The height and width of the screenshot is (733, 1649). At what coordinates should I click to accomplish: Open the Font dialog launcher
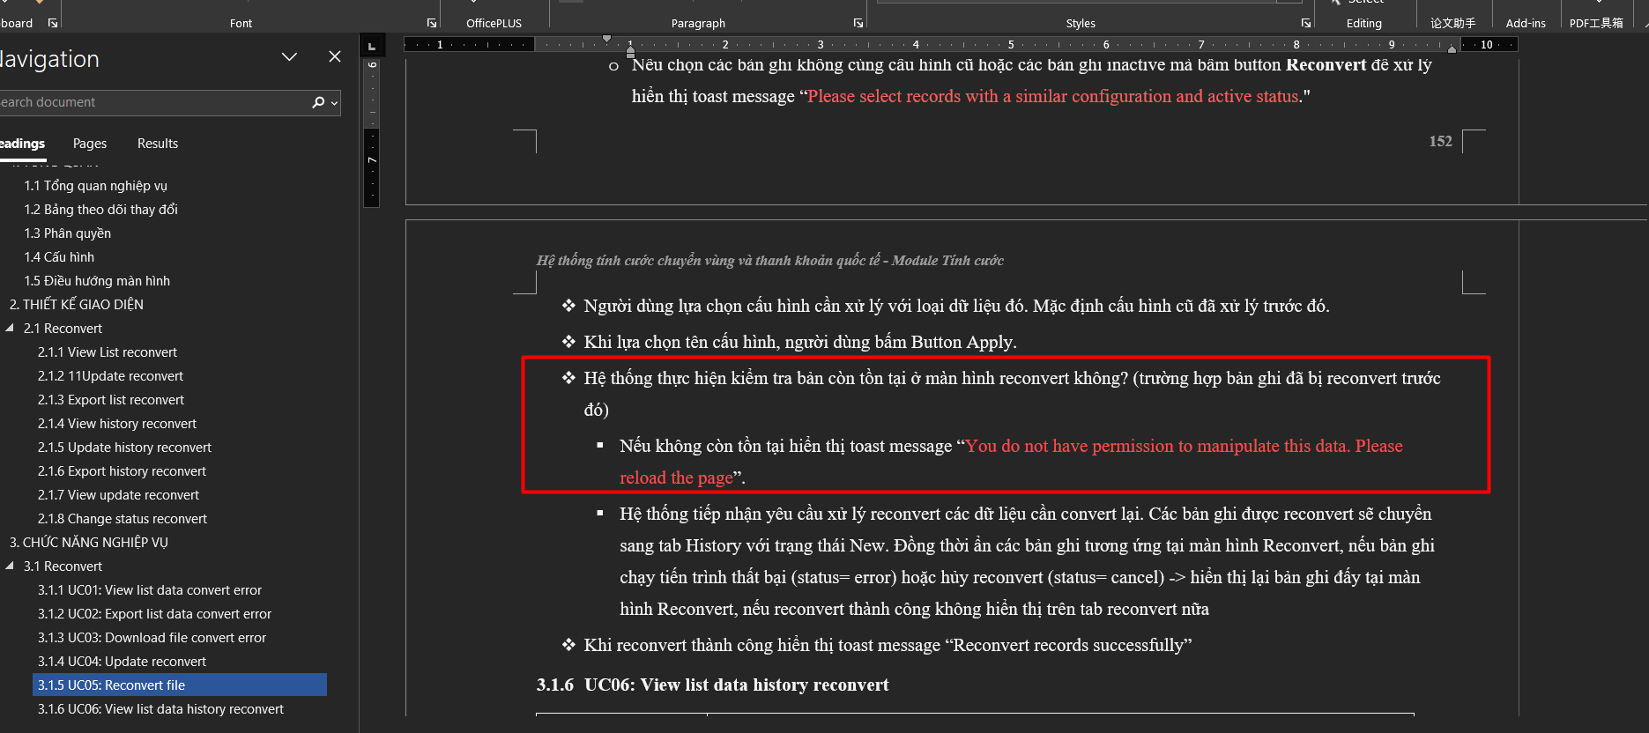pos(432,23)
